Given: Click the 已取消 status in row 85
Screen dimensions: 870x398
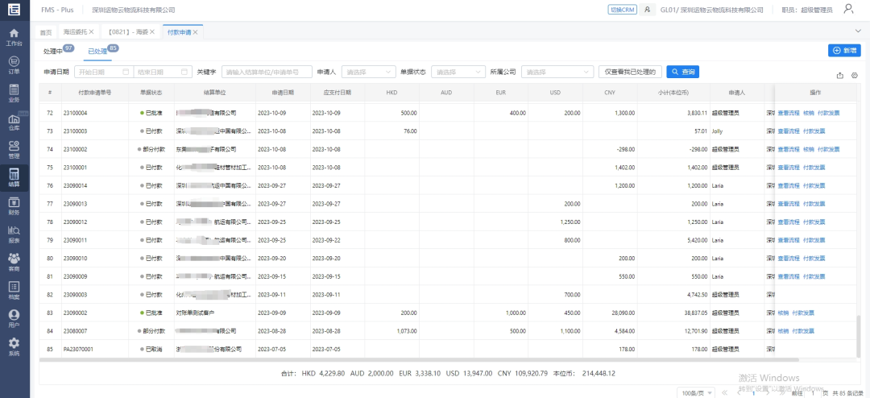Looking at the screenshot, I should (151, 349).
